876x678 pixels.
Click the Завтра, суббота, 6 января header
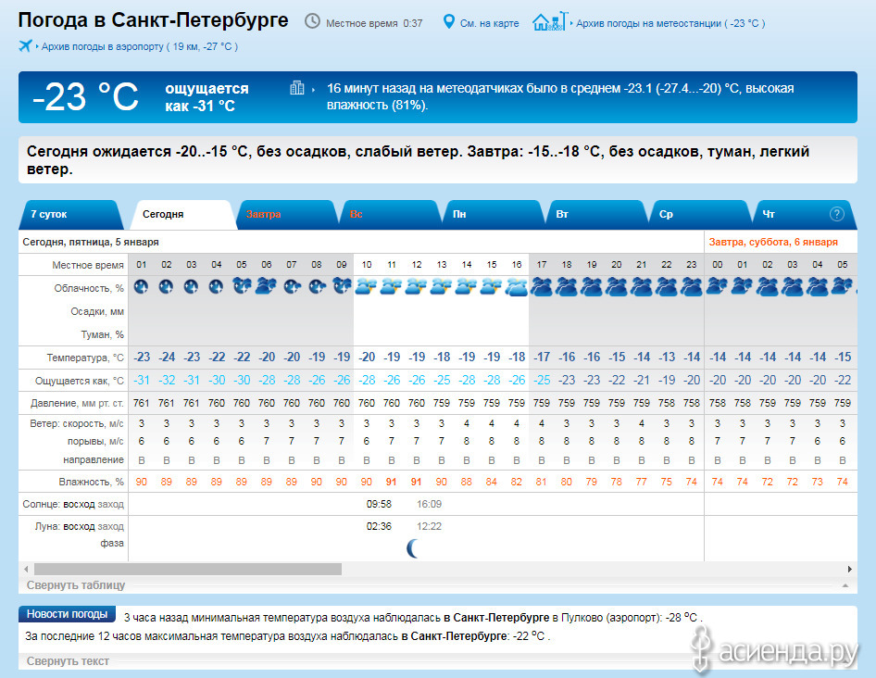point(773,242)
